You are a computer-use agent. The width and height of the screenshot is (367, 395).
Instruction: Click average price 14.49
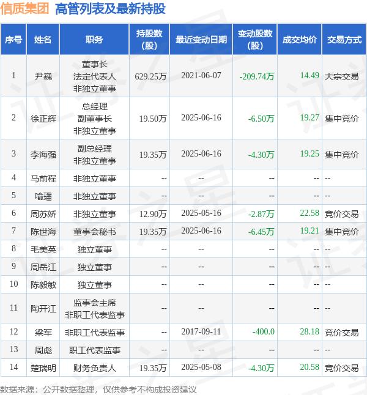coord(310,75)
